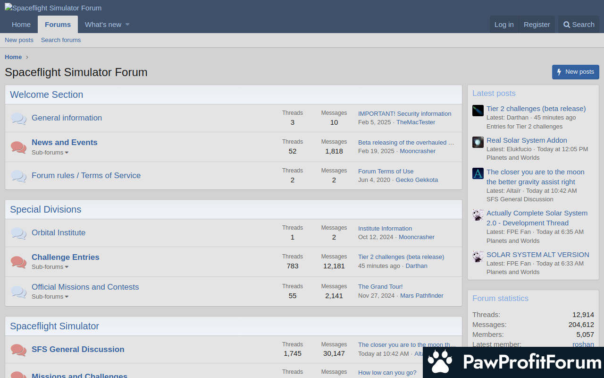This screenshot has height=378, width=604.
Task: Click the Log in button
Action: [504, 25]
